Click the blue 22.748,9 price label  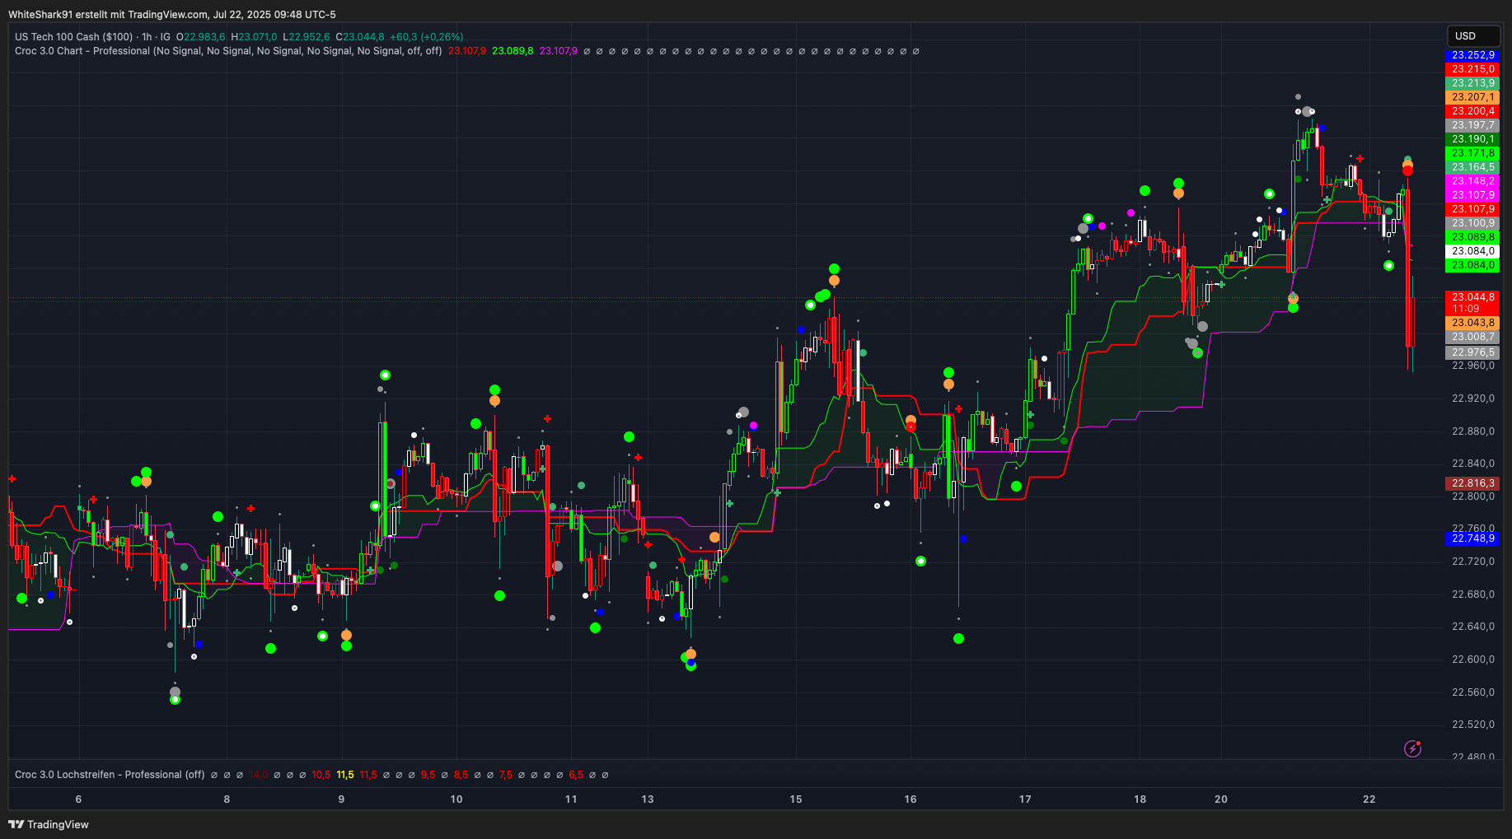tap(1472, 538)
